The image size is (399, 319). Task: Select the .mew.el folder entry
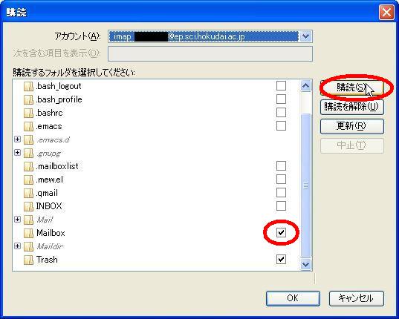coord(49,180)
